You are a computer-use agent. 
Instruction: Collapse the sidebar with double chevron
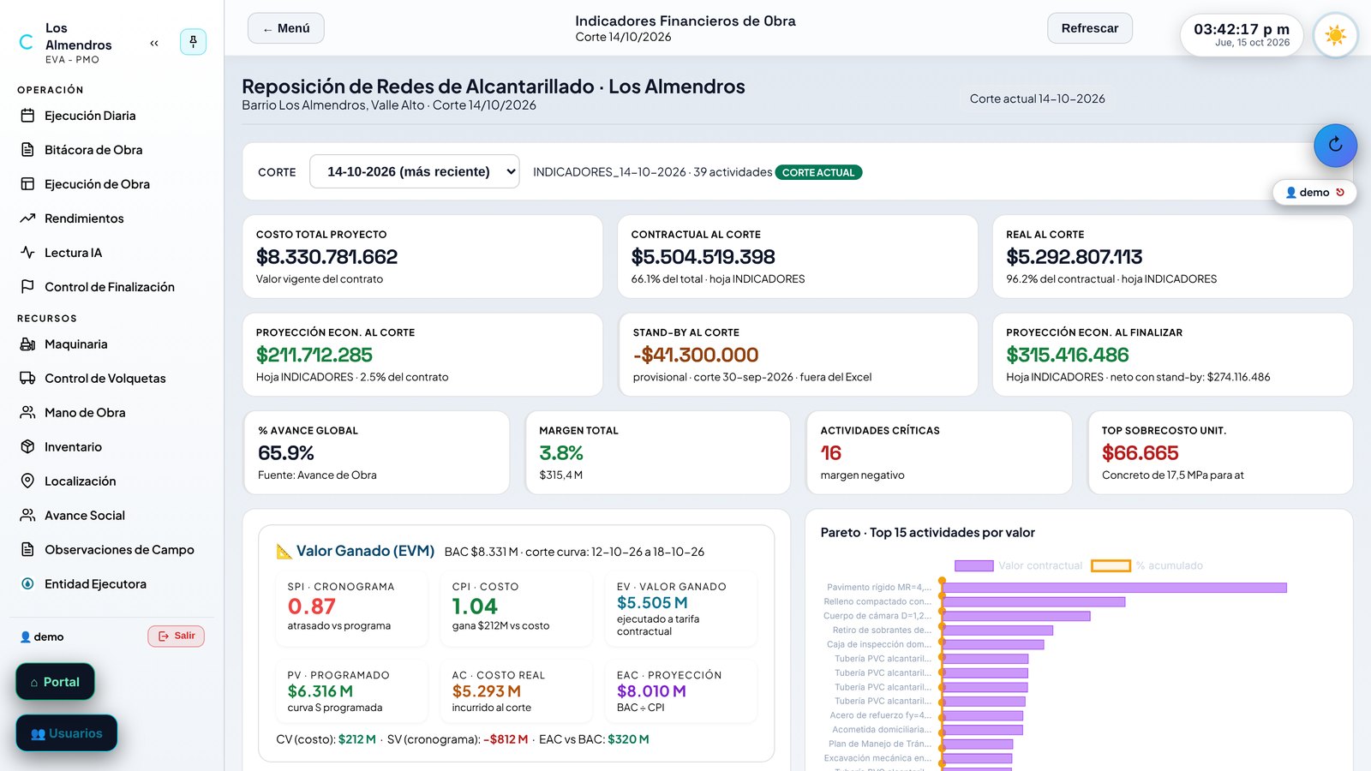click(x=154, y=43)
